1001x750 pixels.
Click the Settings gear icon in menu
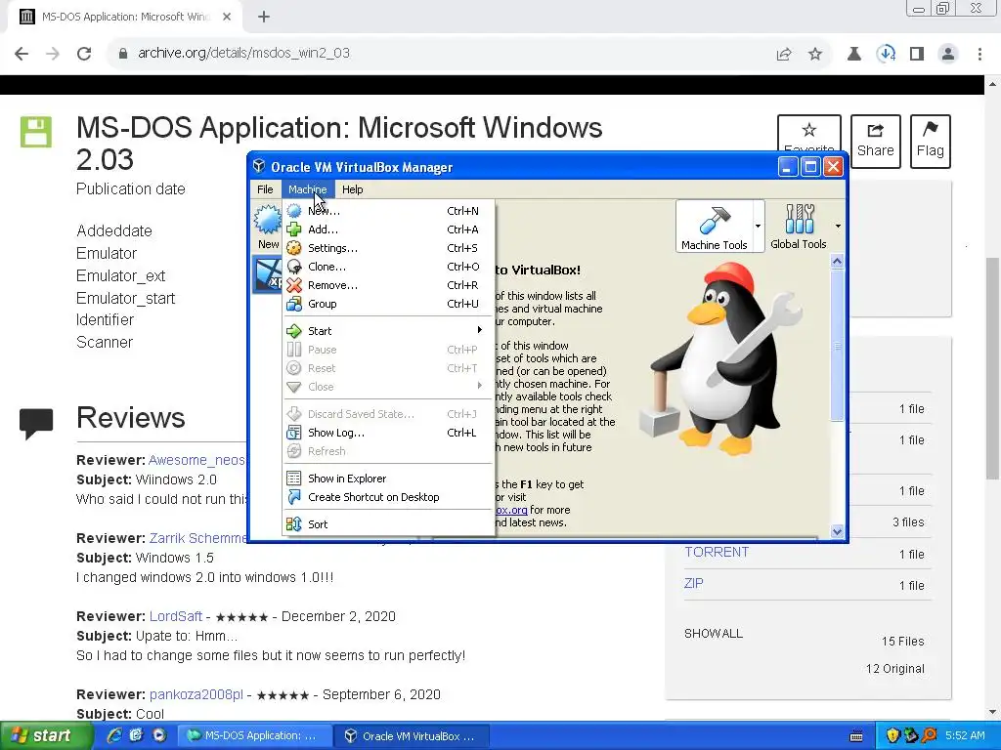pyautogui.click(x=293, y=248)
